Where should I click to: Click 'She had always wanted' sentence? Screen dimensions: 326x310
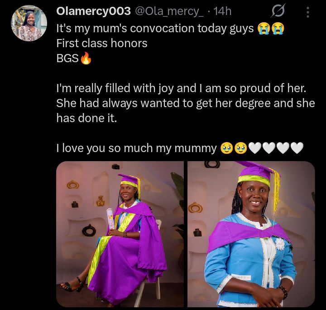185,103
